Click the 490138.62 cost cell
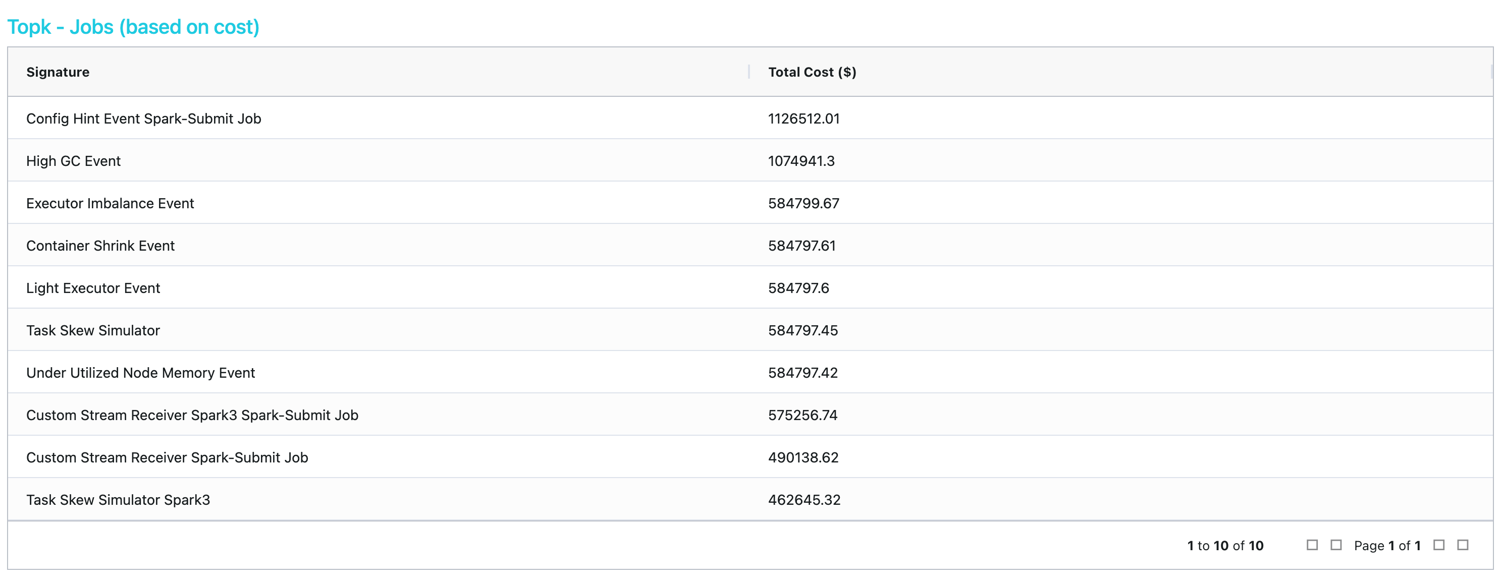 pos(803,457)
